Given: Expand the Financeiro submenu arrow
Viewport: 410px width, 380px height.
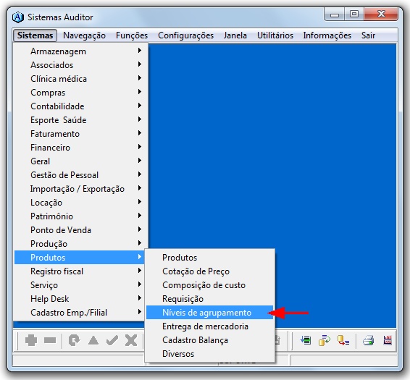Looking at the screenshot, I should coord(140,147).
